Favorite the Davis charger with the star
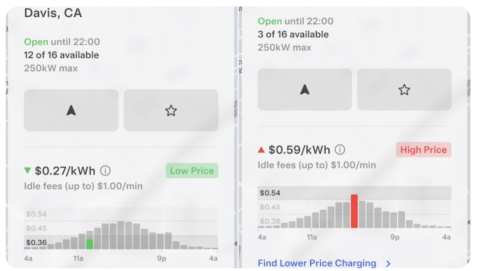 click(x=171, y=110)
